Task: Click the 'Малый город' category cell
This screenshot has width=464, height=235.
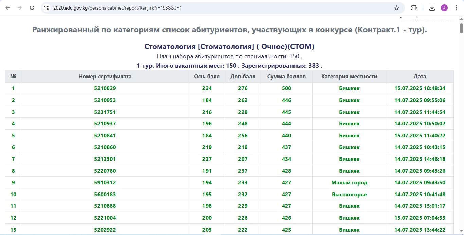Action: coord(349,183)
